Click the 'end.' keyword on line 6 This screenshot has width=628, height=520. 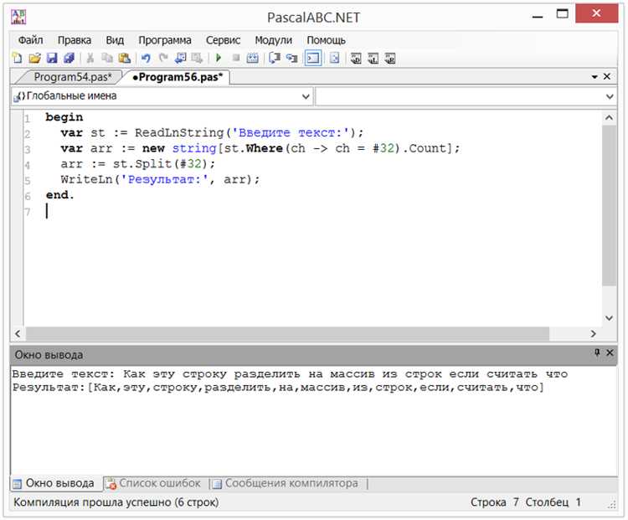pyautogui.click(x=60, y=195)
